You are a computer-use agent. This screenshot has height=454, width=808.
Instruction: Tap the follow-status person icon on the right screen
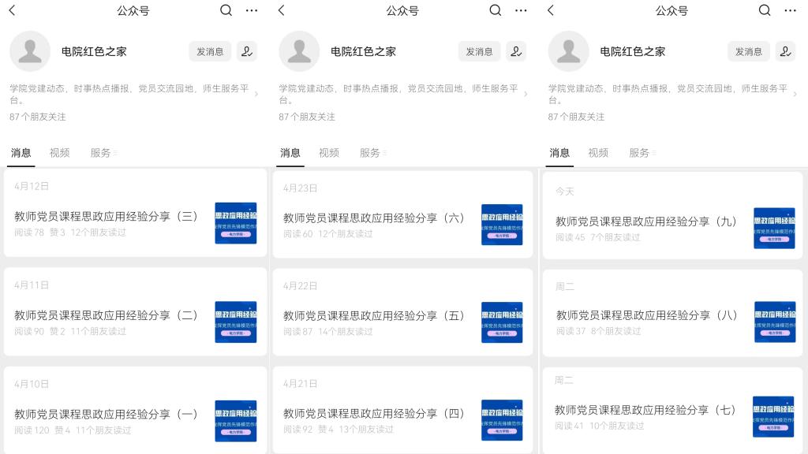785,51
